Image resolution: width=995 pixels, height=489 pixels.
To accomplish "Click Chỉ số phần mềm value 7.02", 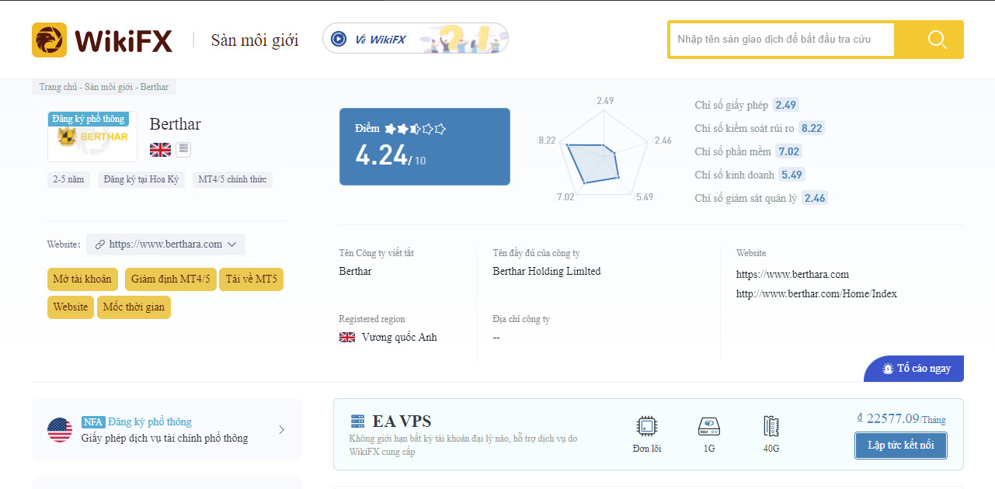I will [789, 151].
